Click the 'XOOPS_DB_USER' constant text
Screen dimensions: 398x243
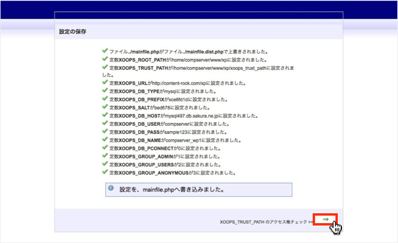(x=140, y=124)
